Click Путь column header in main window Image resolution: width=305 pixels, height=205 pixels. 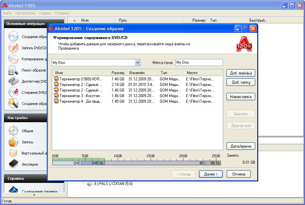[150, 20]
